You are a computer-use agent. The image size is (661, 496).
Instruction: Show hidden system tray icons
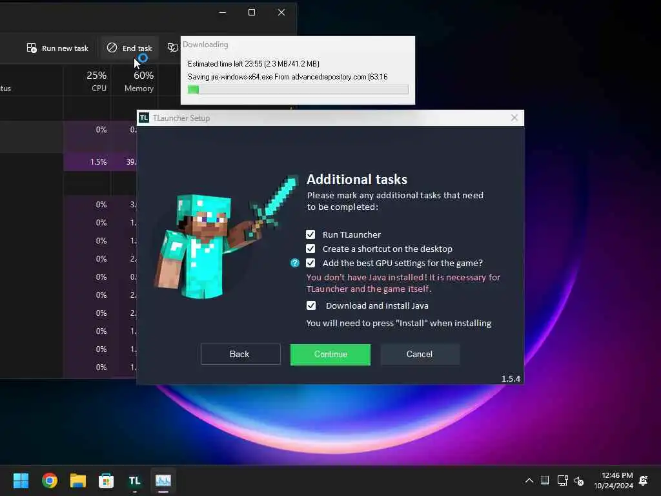[529, 480]
